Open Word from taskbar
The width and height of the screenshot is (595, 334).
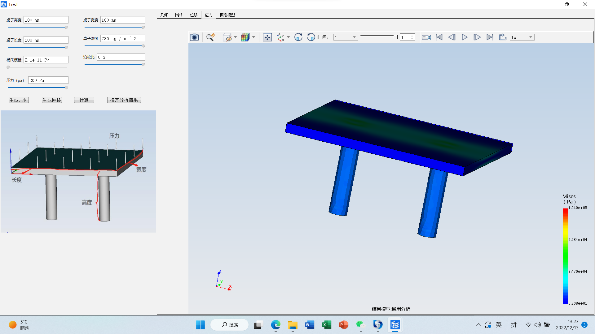310,325
